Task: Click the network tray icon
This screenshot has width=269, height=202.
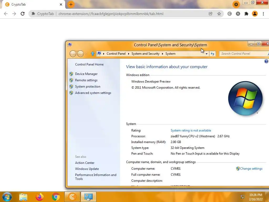Action: tap(242, 197)
